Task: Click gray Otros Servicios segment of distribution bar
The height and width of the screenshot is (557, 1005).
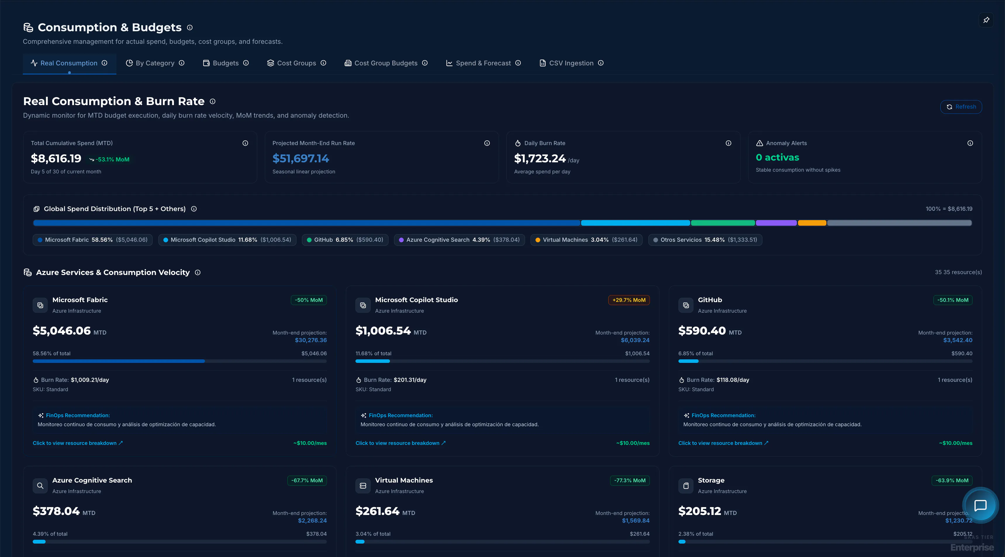Action: 899,223
